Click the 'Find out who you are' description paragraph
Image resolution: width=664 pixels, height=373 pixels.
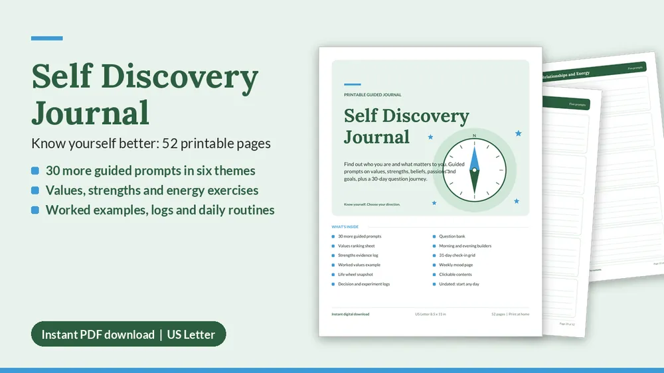[x=404, y=171]
